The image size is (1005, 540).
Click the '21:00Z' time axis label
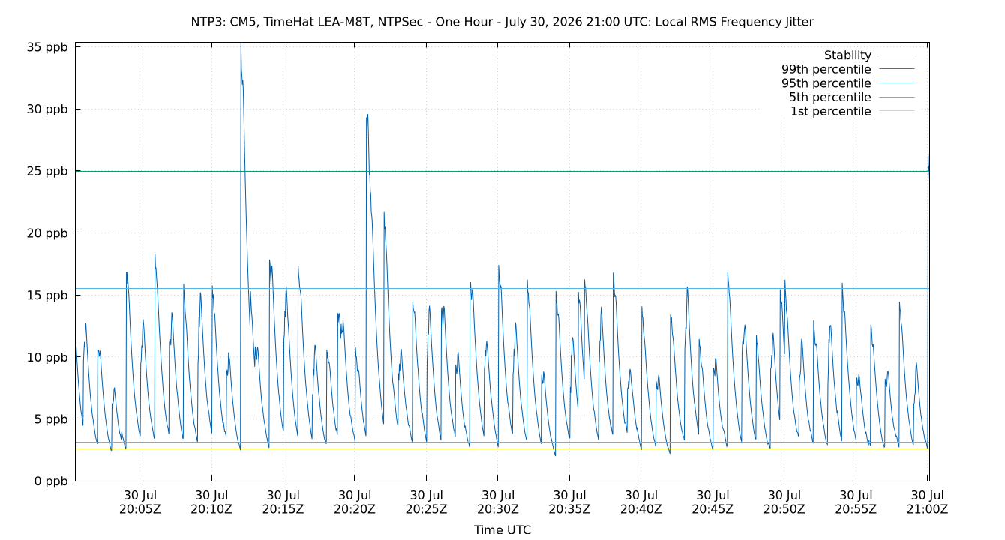coord(927,508)
